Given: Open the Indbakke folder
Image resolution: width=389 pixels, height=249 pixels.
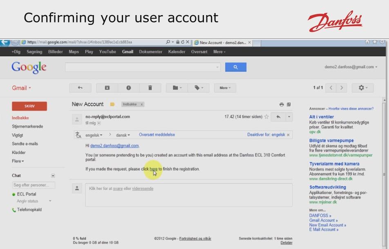Looking at the screenshot, I should click(x=20, y=118).
